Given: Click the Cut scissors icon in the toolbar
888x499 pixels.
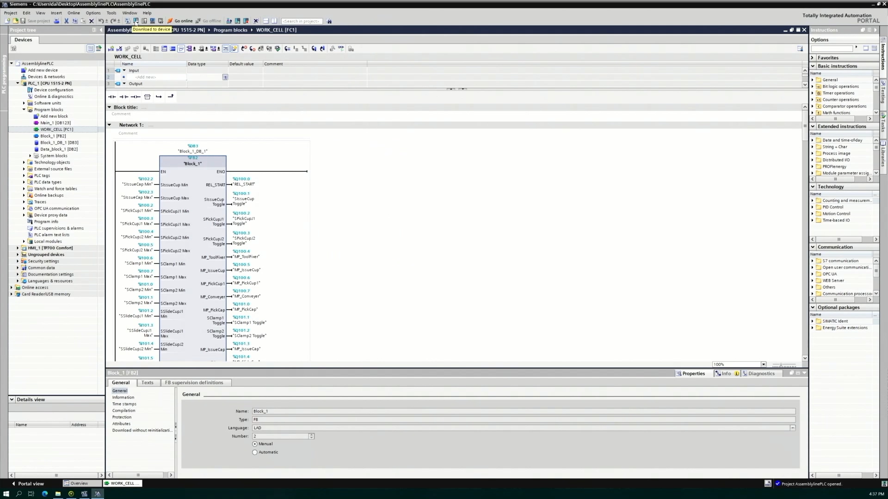Looking at the screenshot, I should click(x=66, y=21).
